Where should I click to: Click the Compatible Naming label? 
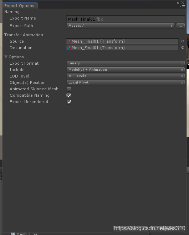[x=30, y=95]
